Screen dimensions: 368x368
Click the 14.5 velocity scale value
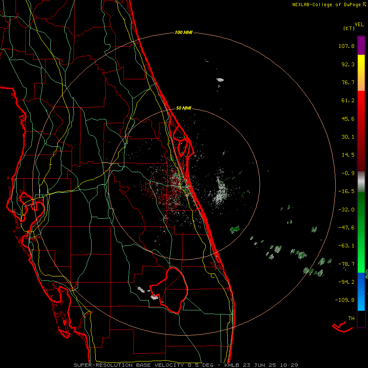[x=348, y=155]
